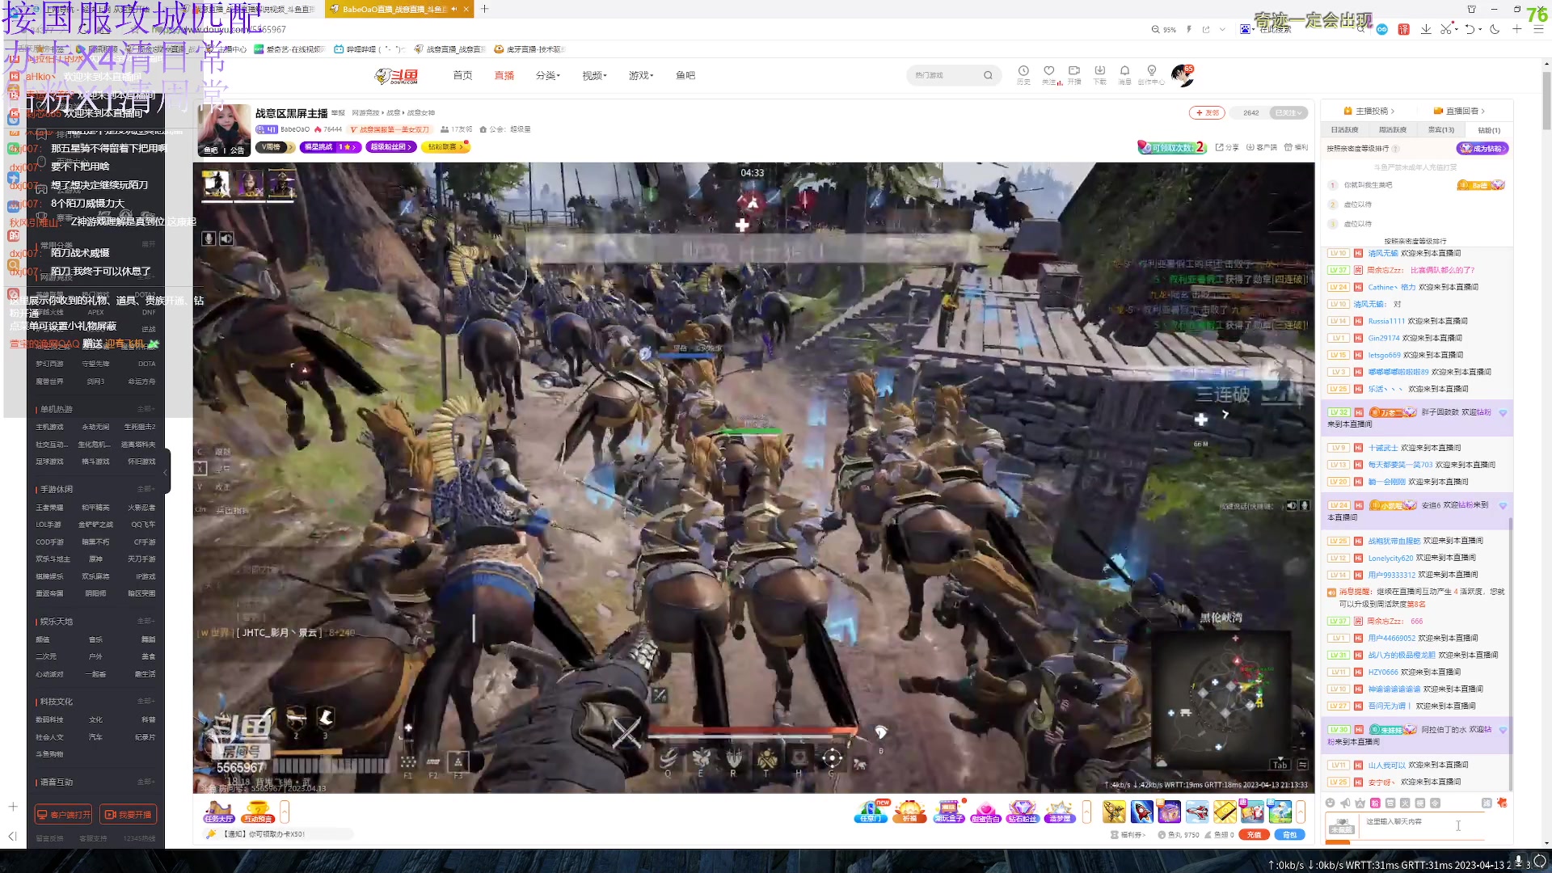Click the 甜蜜告白 pink heart gift icon
Viewport: 1552px width, 873px height.
click(x=985, y=811)
